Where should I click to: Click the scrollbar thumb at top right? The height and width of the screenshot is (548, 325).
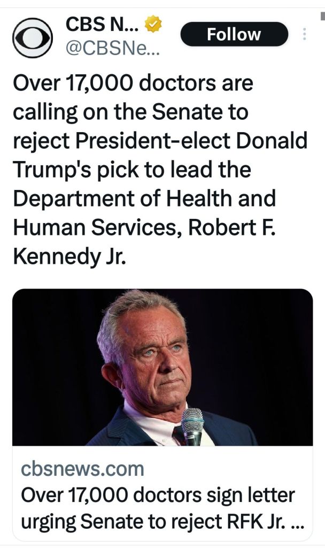point(322,16)
